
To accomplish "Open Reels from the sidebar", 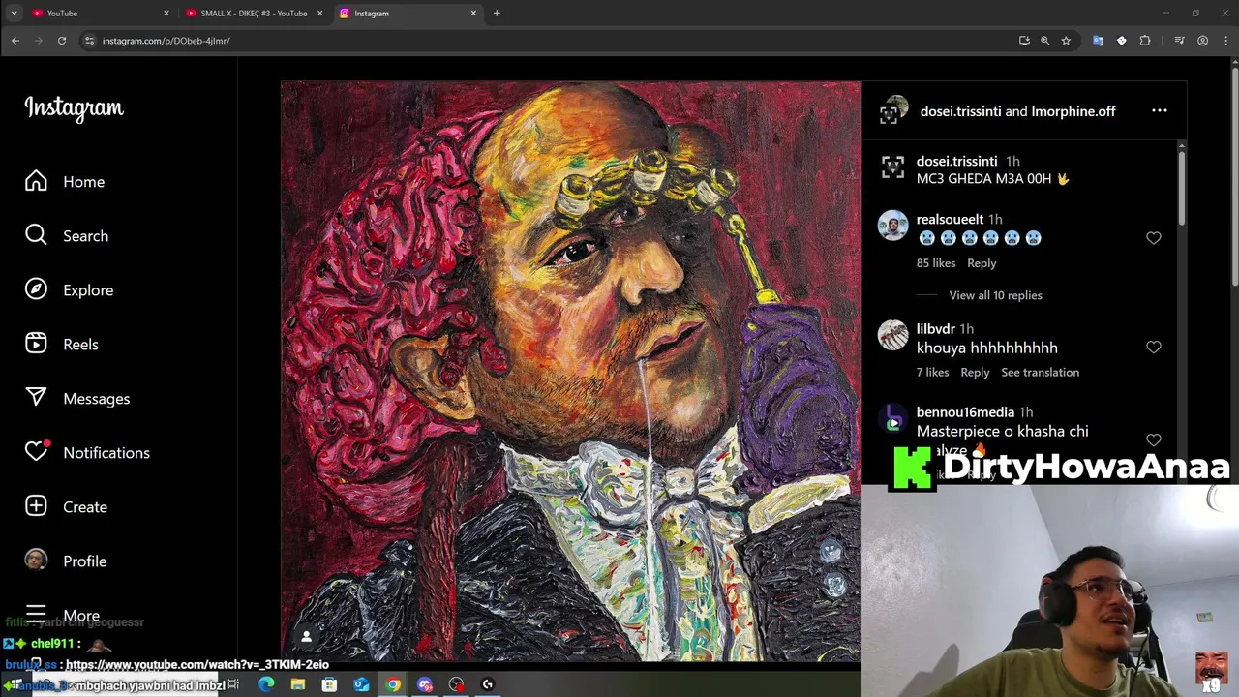I will click(x=62, y=345).
